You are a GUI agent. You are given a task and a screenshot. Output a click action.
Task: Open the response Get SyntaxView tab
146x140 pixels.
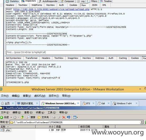point(14,58)
